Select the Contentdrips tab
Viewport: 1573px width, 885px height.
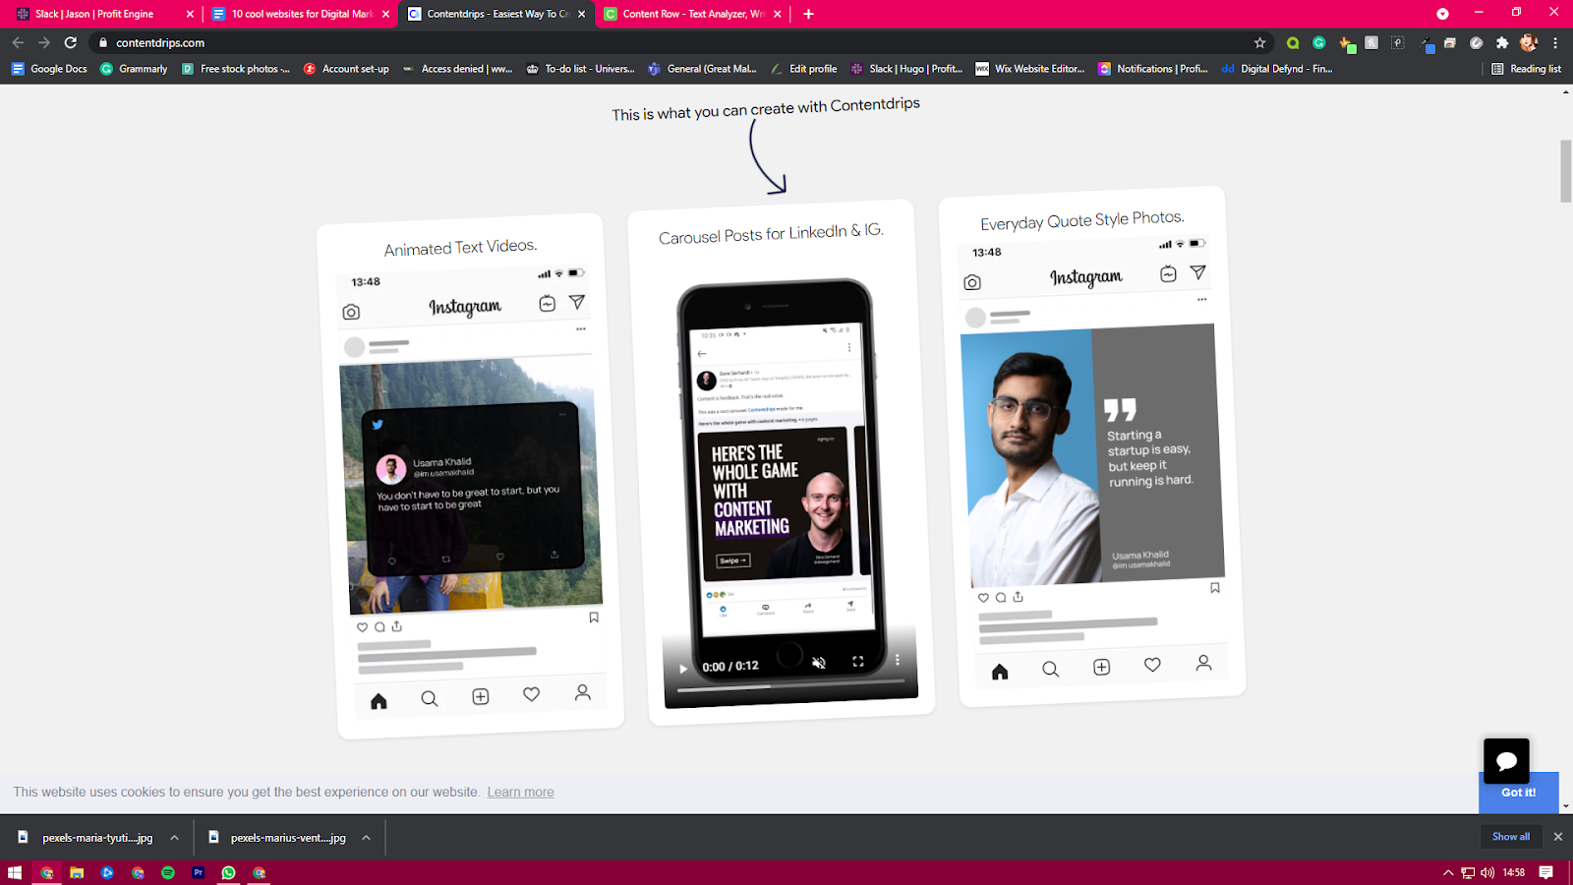[x=497, y=14]
